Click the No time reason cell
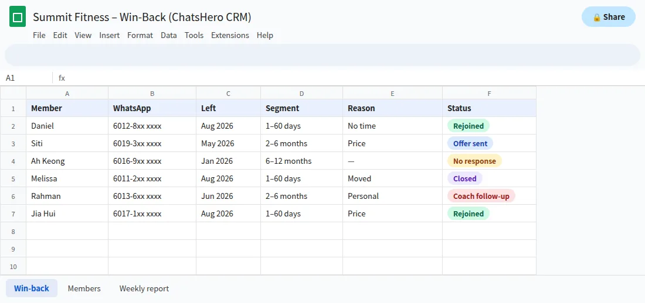Viewport: 645px width, 303px height. (x=392, y=126)
